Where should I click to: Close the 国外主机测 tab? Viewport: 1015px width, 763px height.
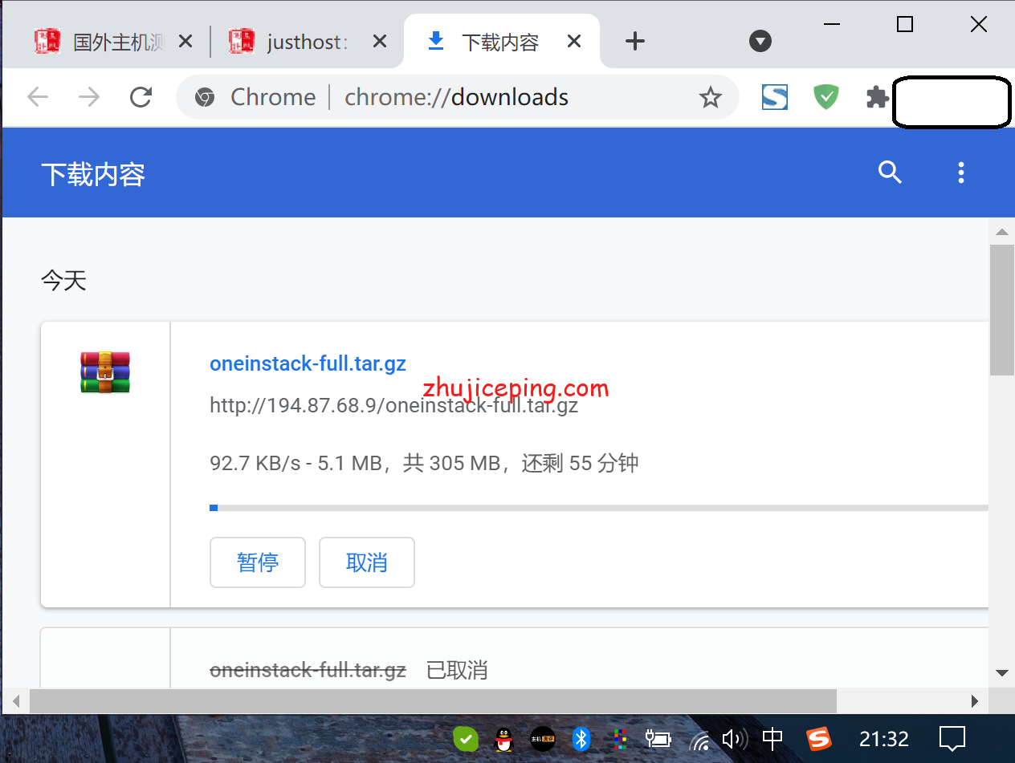[185, 41]
